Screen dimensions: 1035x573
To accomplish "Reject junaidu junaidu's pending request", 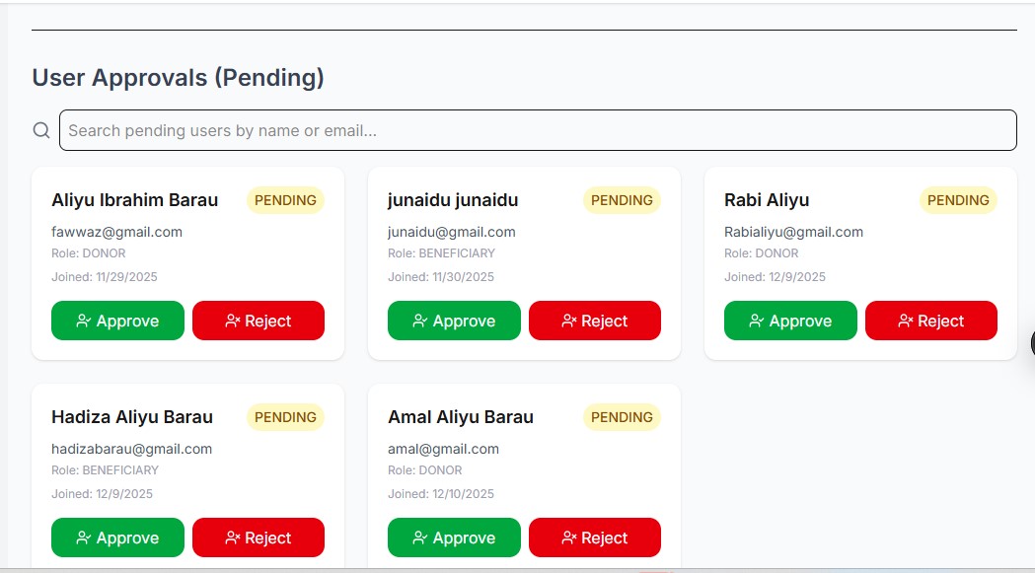I will pyautogui.click(x=595, y=321).
